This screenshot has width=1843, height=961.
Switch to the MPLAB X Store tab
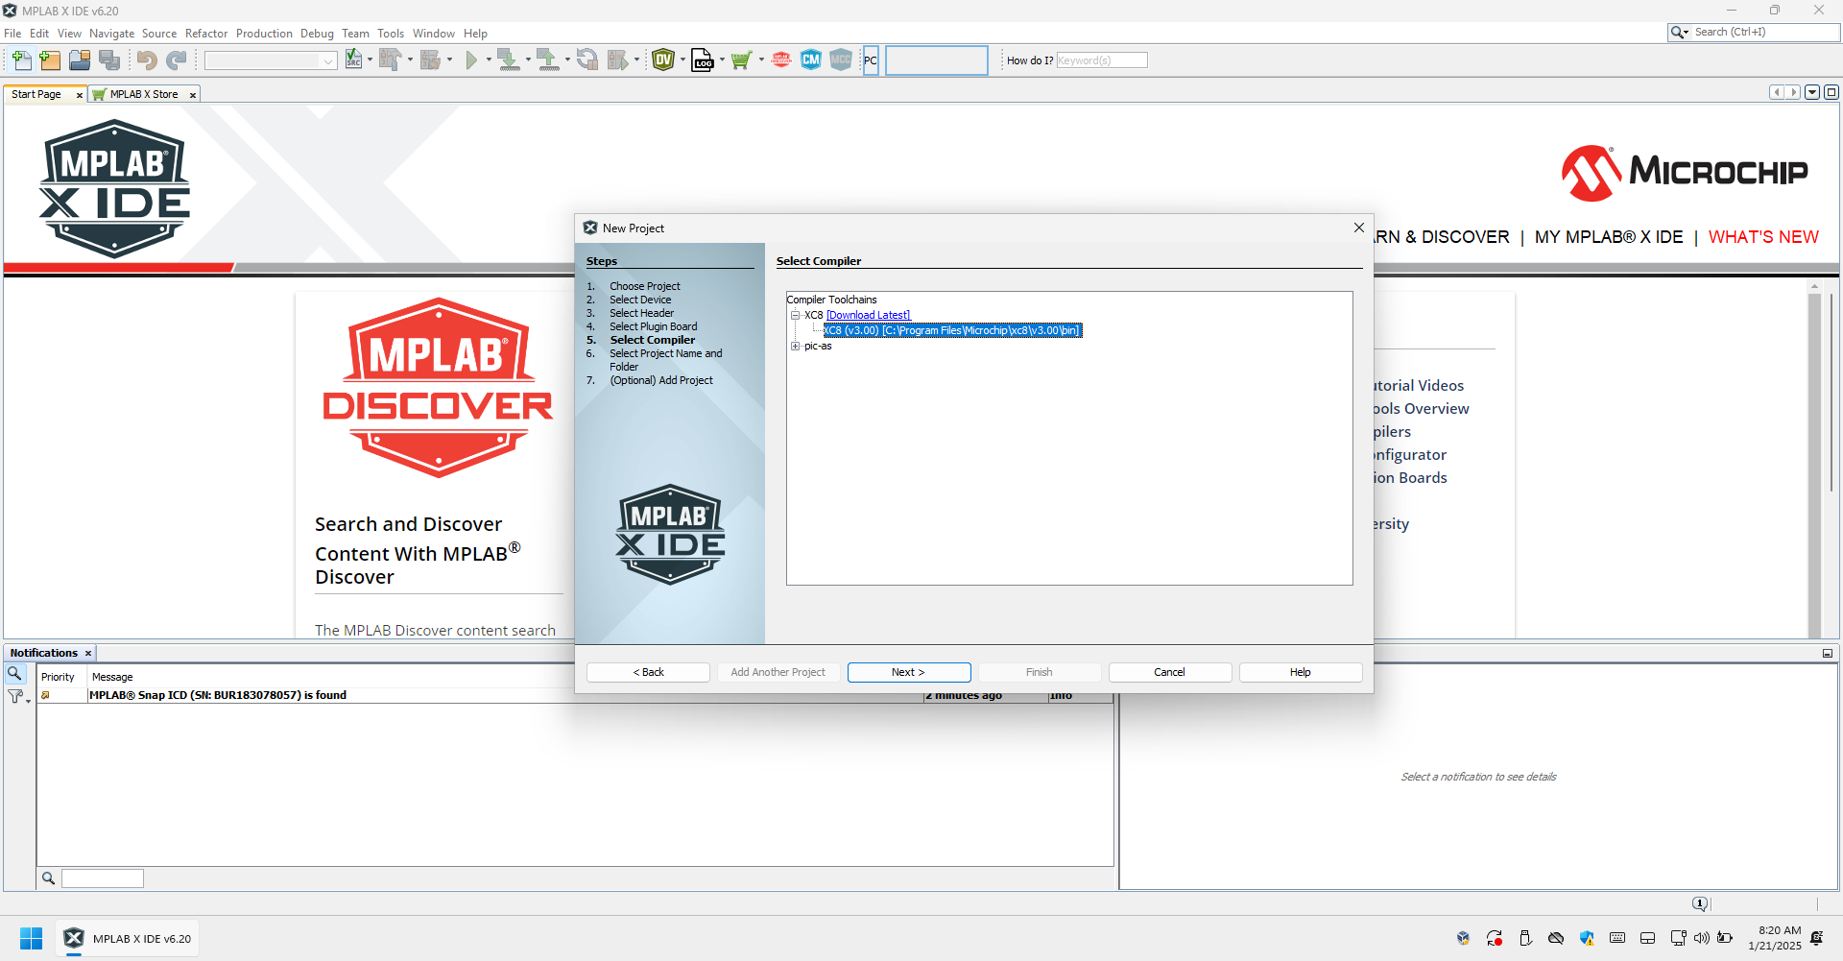click(144, 94)
